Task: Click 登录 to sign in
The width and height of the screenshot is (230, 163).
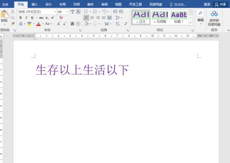Action: point(207,5)
